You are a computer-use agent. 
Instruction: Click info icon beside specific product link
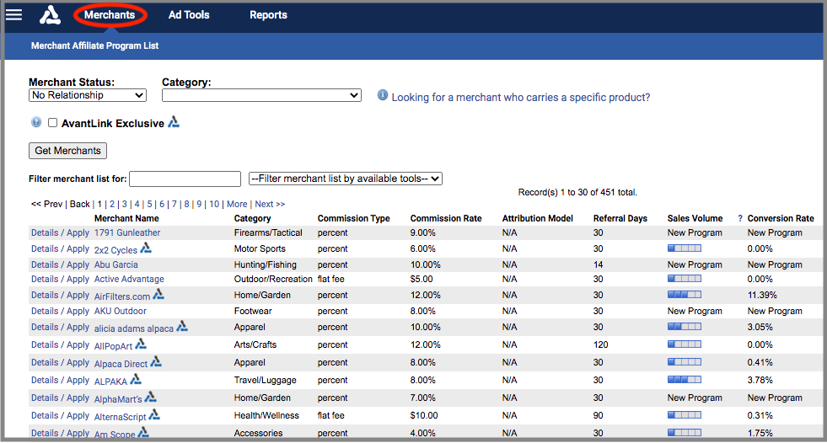tap(383, 95)
